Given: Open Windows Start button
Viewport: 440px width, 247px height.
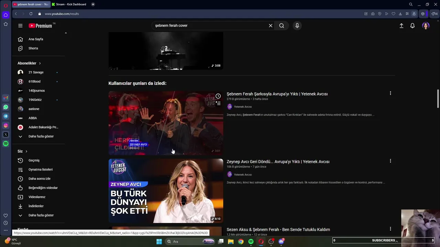Looking at the screenshot, I should click(159, 242).
